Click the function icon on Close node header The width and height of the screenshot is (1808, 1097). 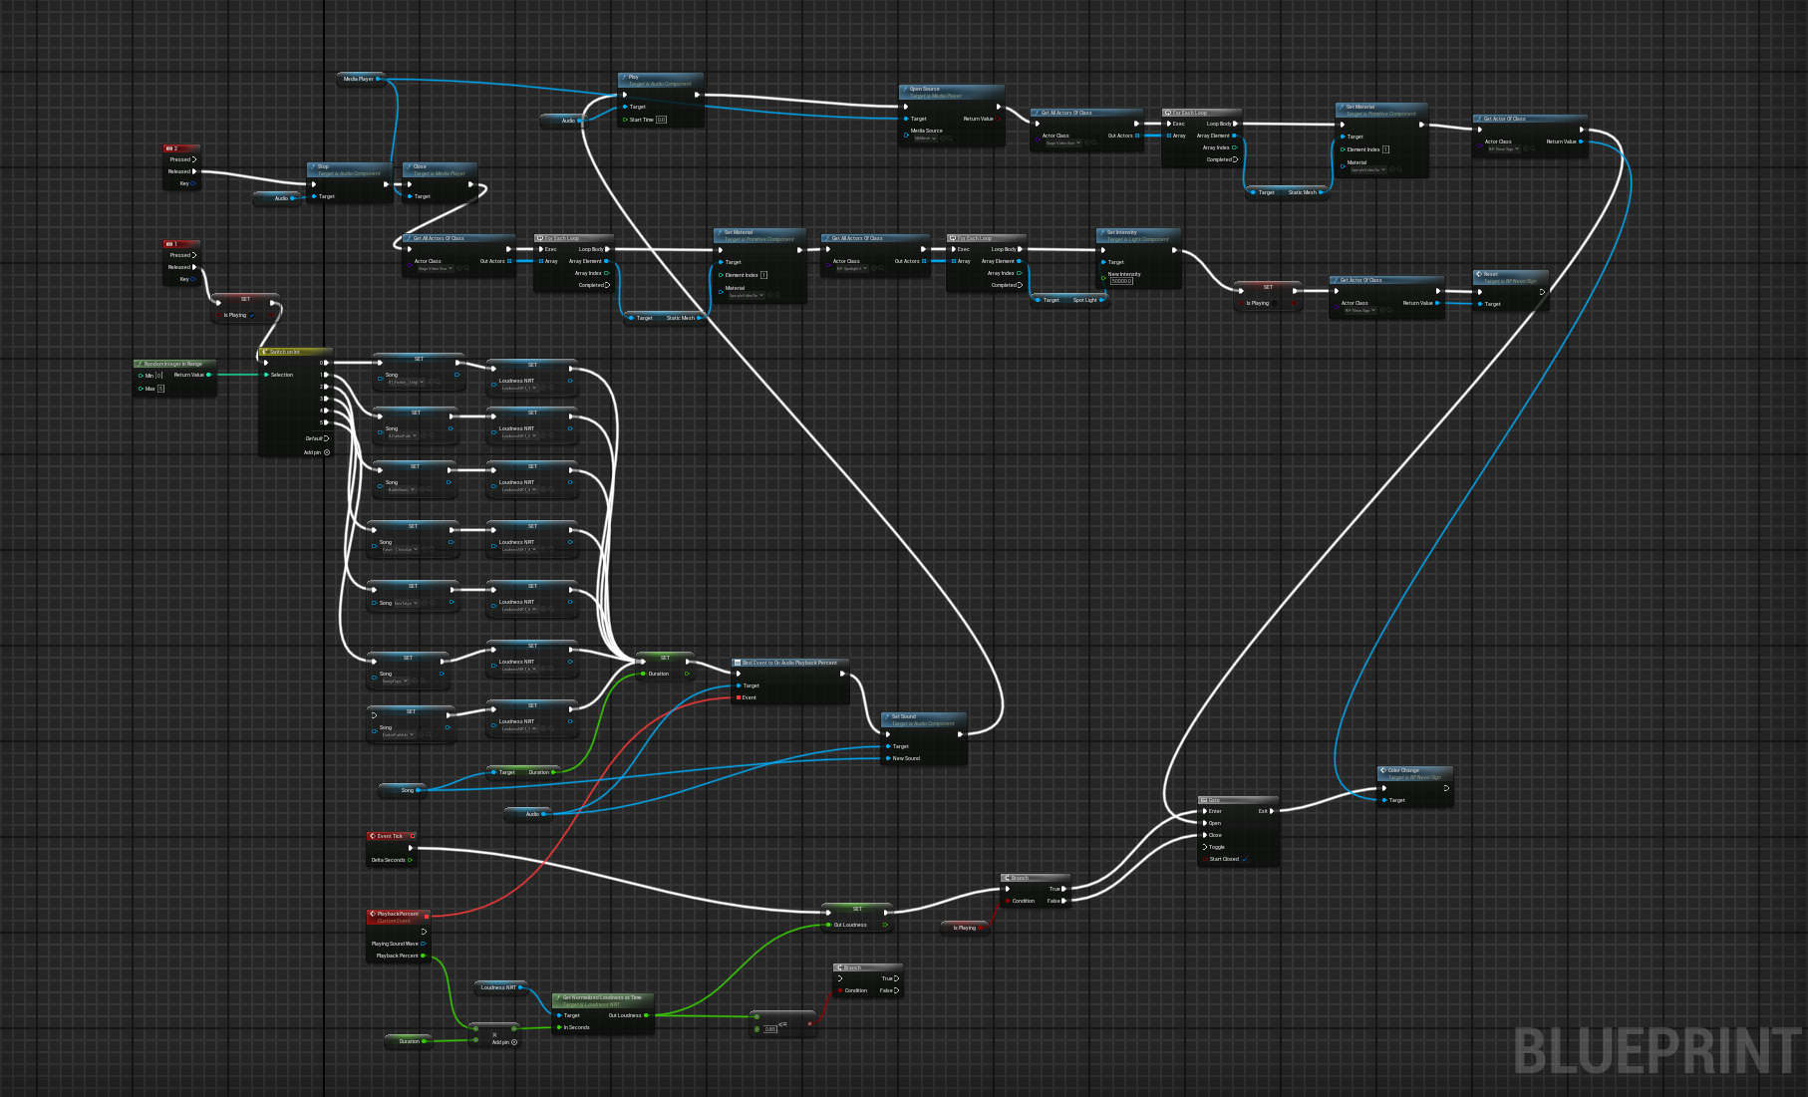click(410, 167)
